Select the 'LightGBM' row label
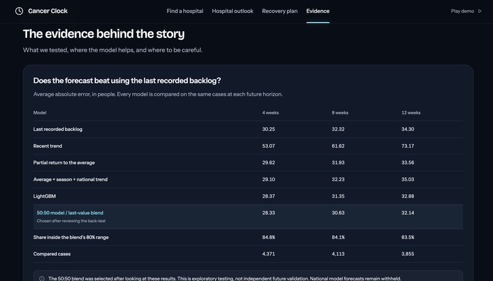This screenshot has width=493, height=281. click(x=45, y=196)
